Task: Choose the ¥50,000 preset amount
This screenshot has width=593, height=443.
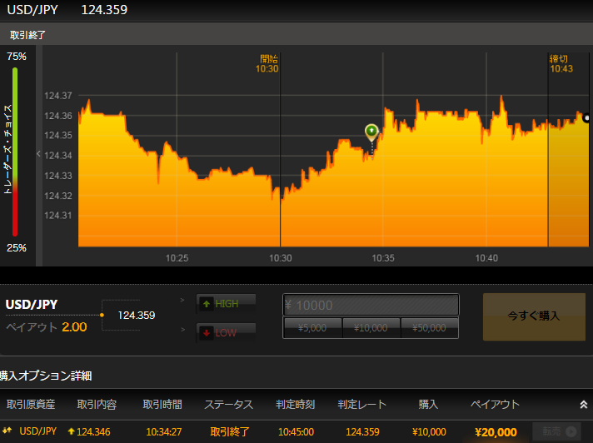Action: pyautogui.click(x=429, y=328)
